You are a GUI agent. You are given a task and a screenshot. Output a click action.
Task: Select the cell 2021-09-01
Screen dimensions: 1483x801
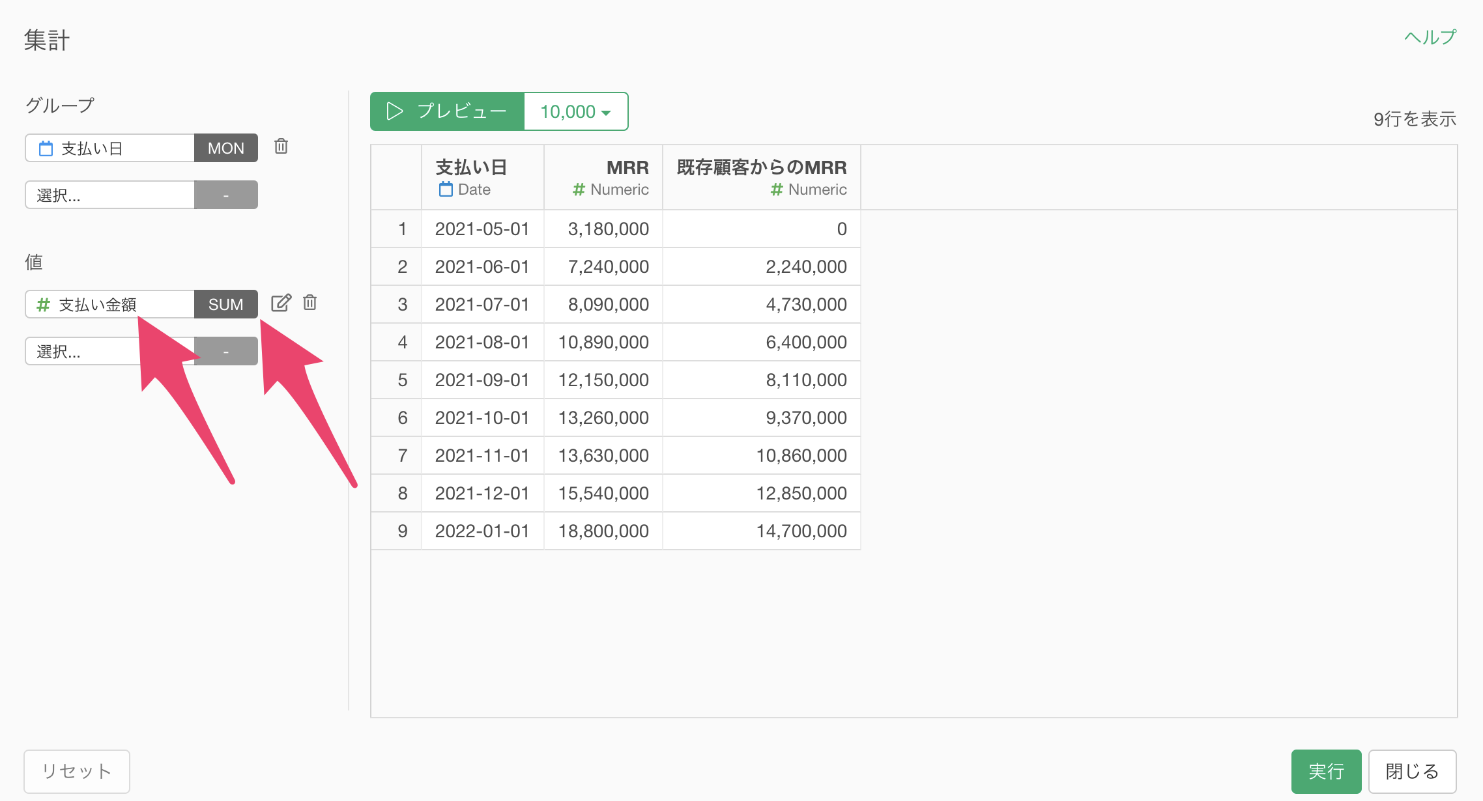[x=482, y=380]
